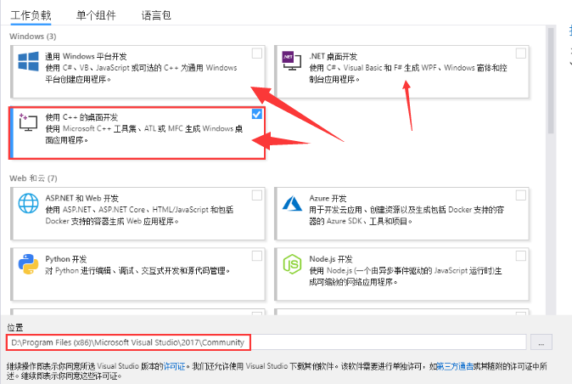Image resolution: width=572 pixels, height=384 pixels.
Task: Click the browse (...) button for install location
Action: point(541,342)
